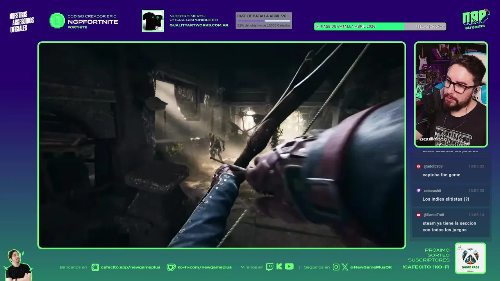Click 'PRÓXIMO SORTEO SUSCRIPTORES' label
Viewport: 500px width, 281px height.
(429, 255)
